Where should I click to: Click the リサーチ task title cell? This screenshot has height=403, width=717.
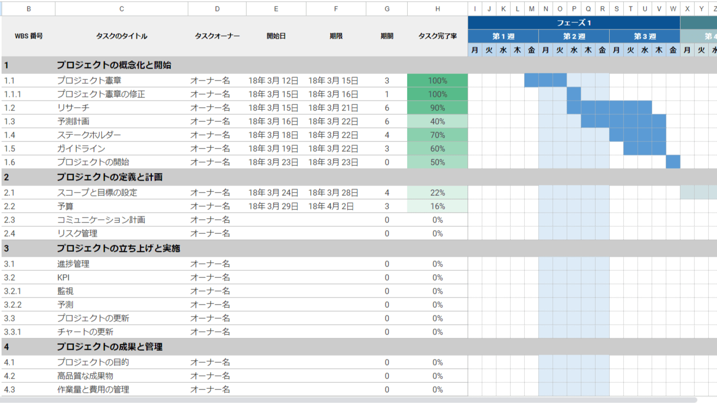point(73,108)
